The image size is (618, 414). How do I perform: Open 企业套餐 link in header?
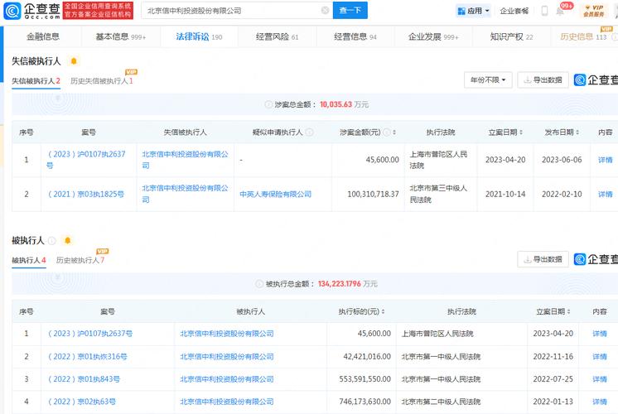pyautogui.click(x=514, y=11)
